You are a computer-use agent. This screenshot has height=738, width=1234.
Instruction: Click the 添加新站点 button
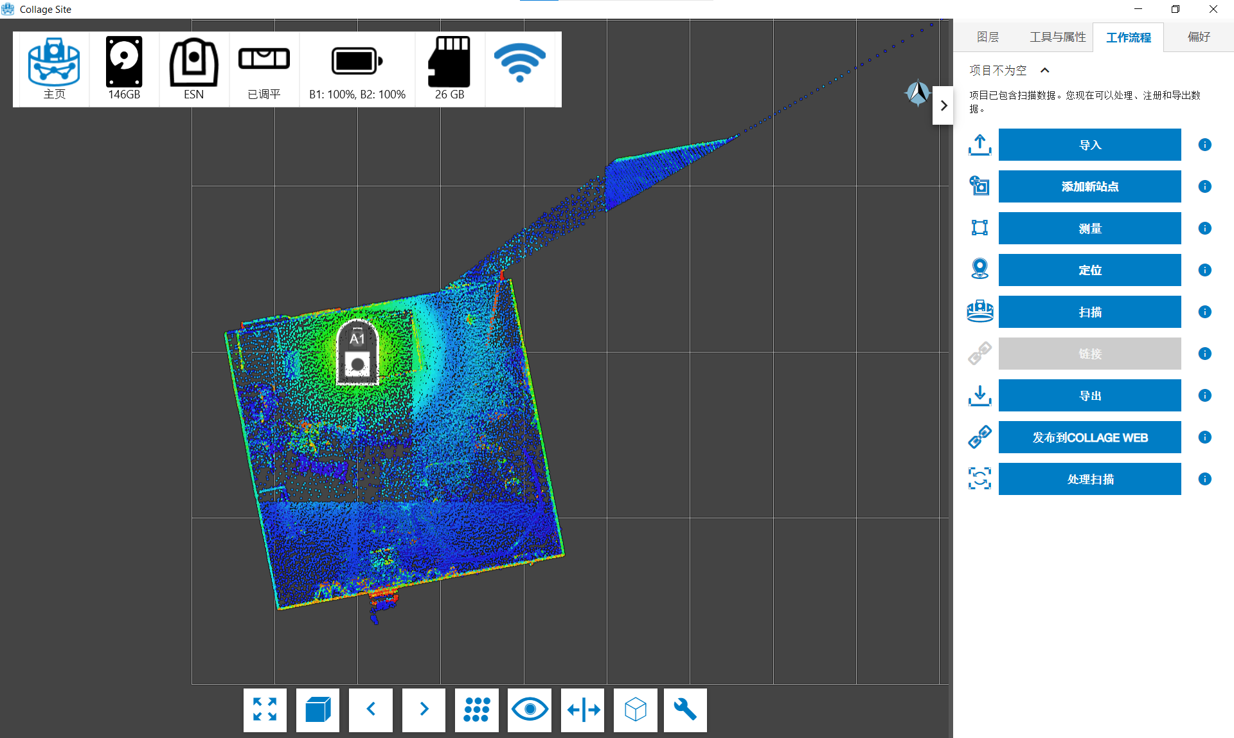1089,186
